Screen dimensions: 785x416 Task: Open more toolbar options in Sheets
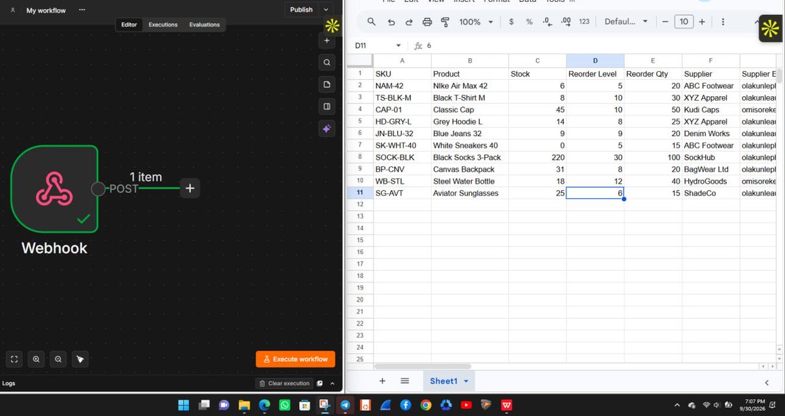tap(723, 22)
